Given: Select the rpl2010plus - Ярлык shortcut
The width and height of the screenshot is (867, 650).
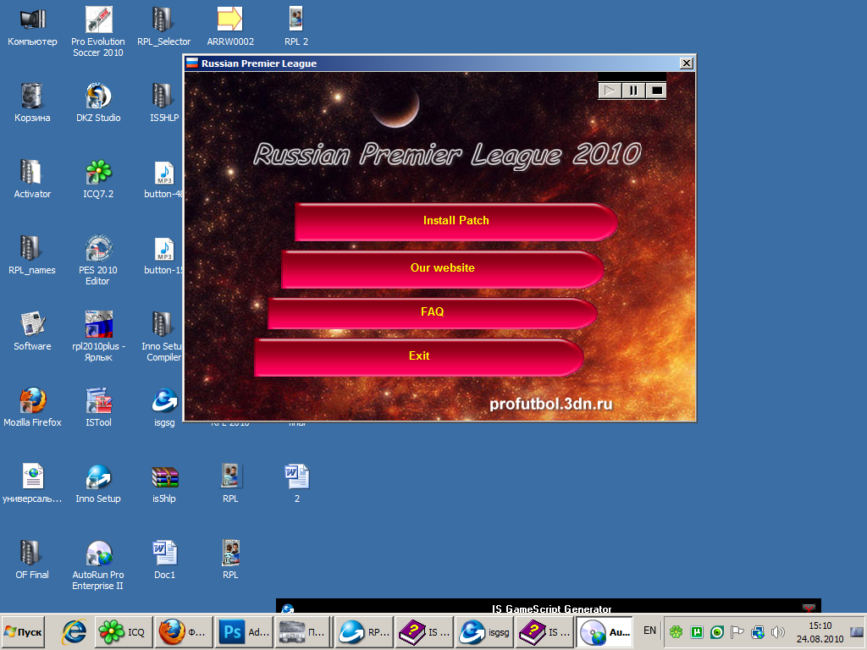Looking at the screenshot, I should click(x=98, y=337).
